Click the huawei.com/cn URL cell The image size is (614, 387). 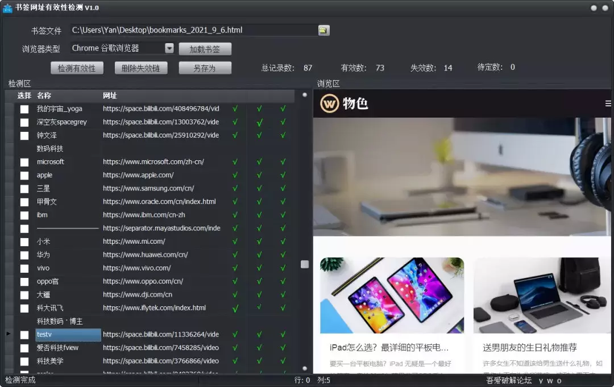[146, 255]
